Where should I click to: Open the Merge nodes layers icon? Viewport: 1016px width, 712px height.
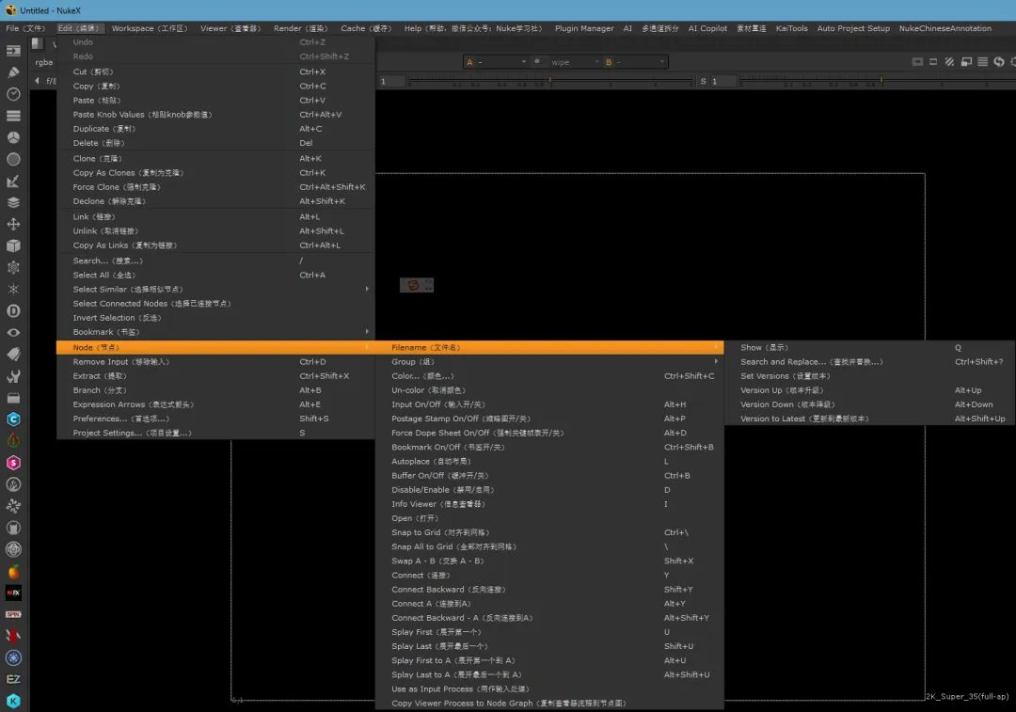point(13,202)
